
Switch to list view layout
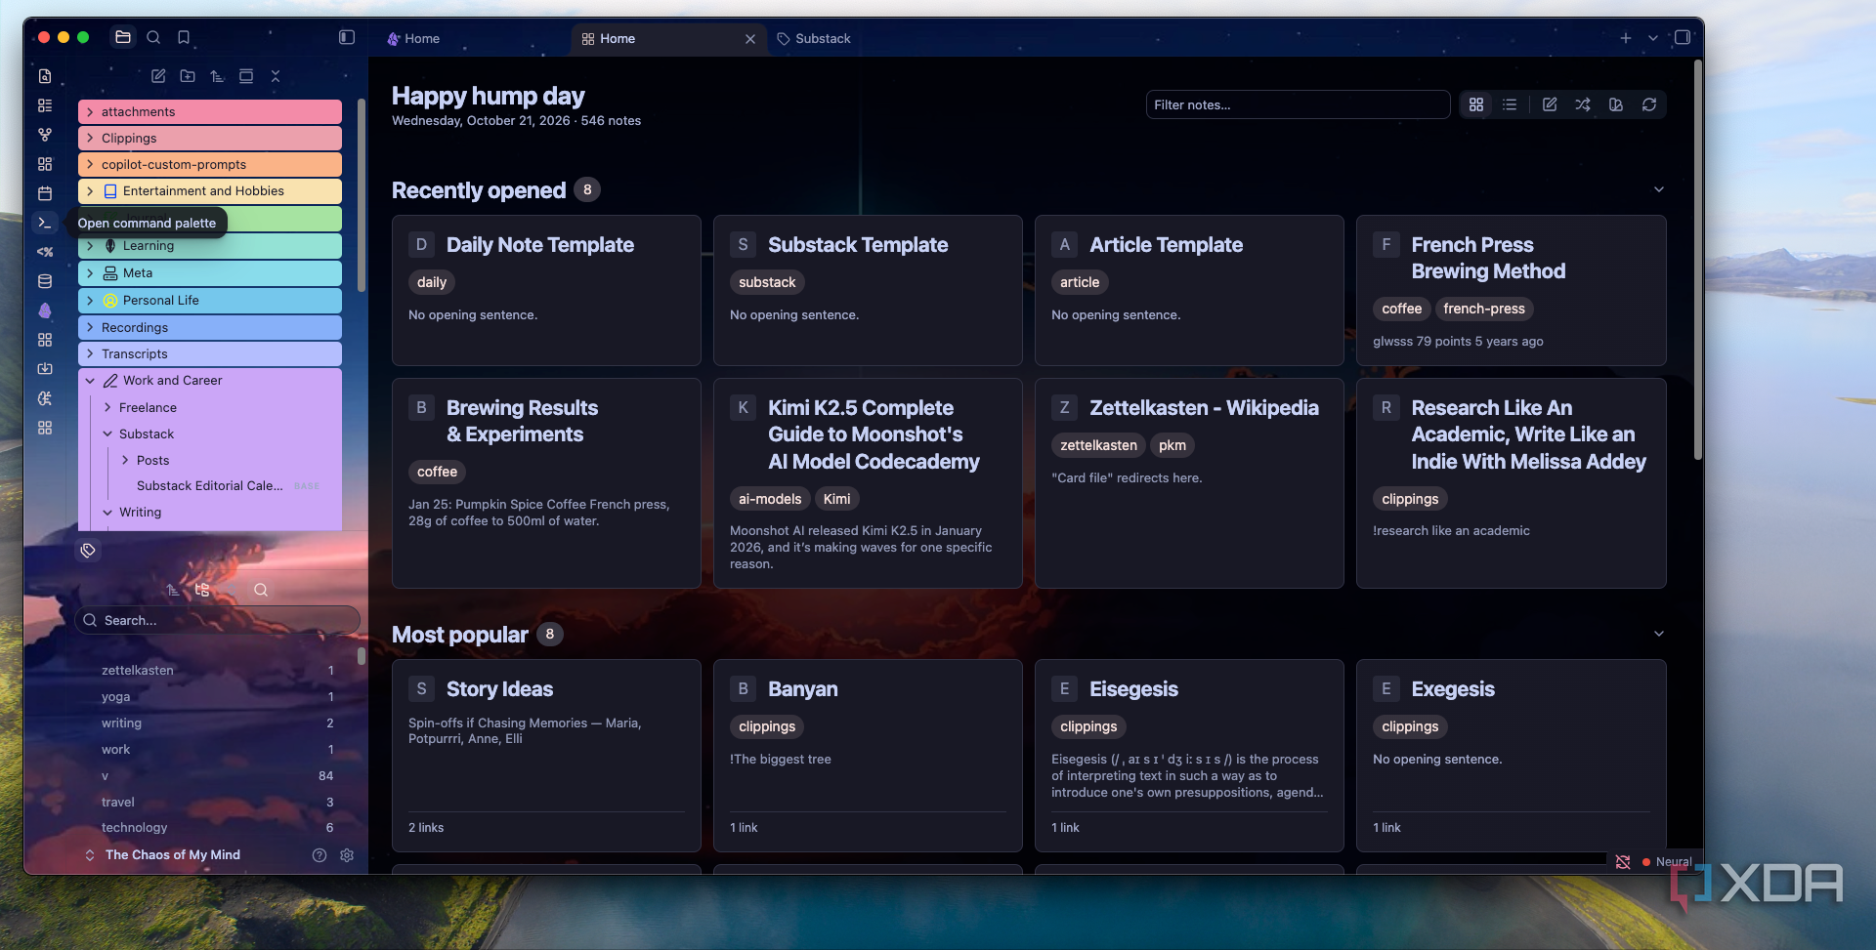tap(1510, 104)
